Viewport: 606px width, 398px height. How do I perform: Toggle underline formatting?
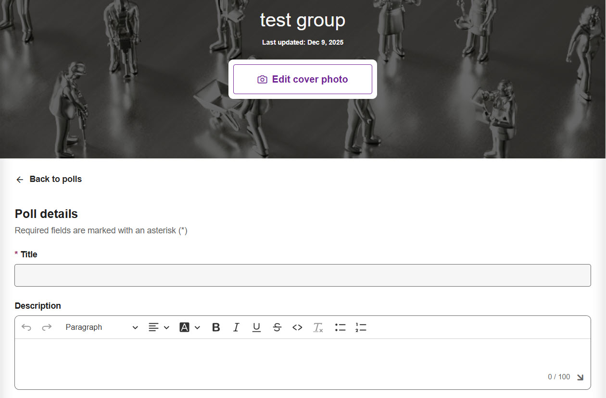click(256, 327)
